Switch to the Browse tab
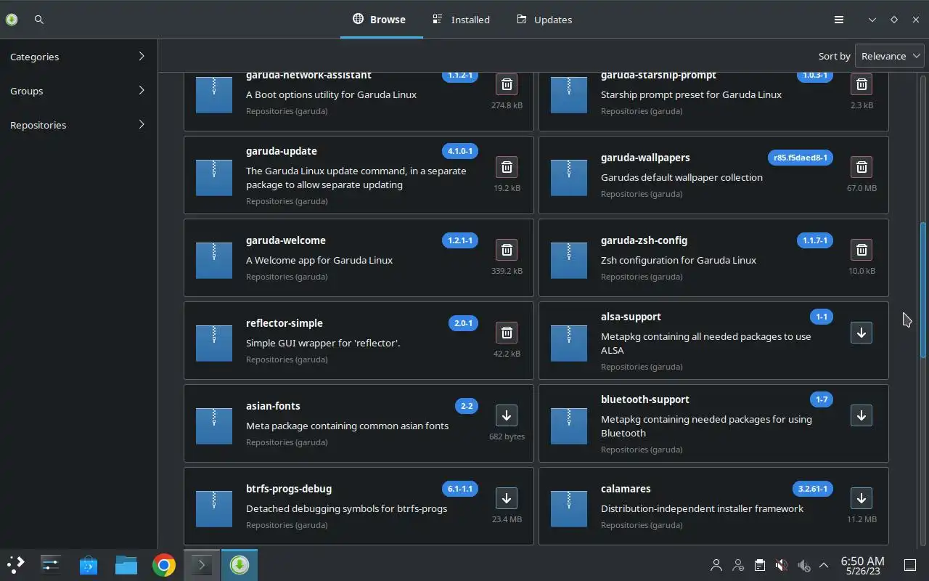Viewport: 929px width, 581px height. pyautogui.click(x=380, y=20)
